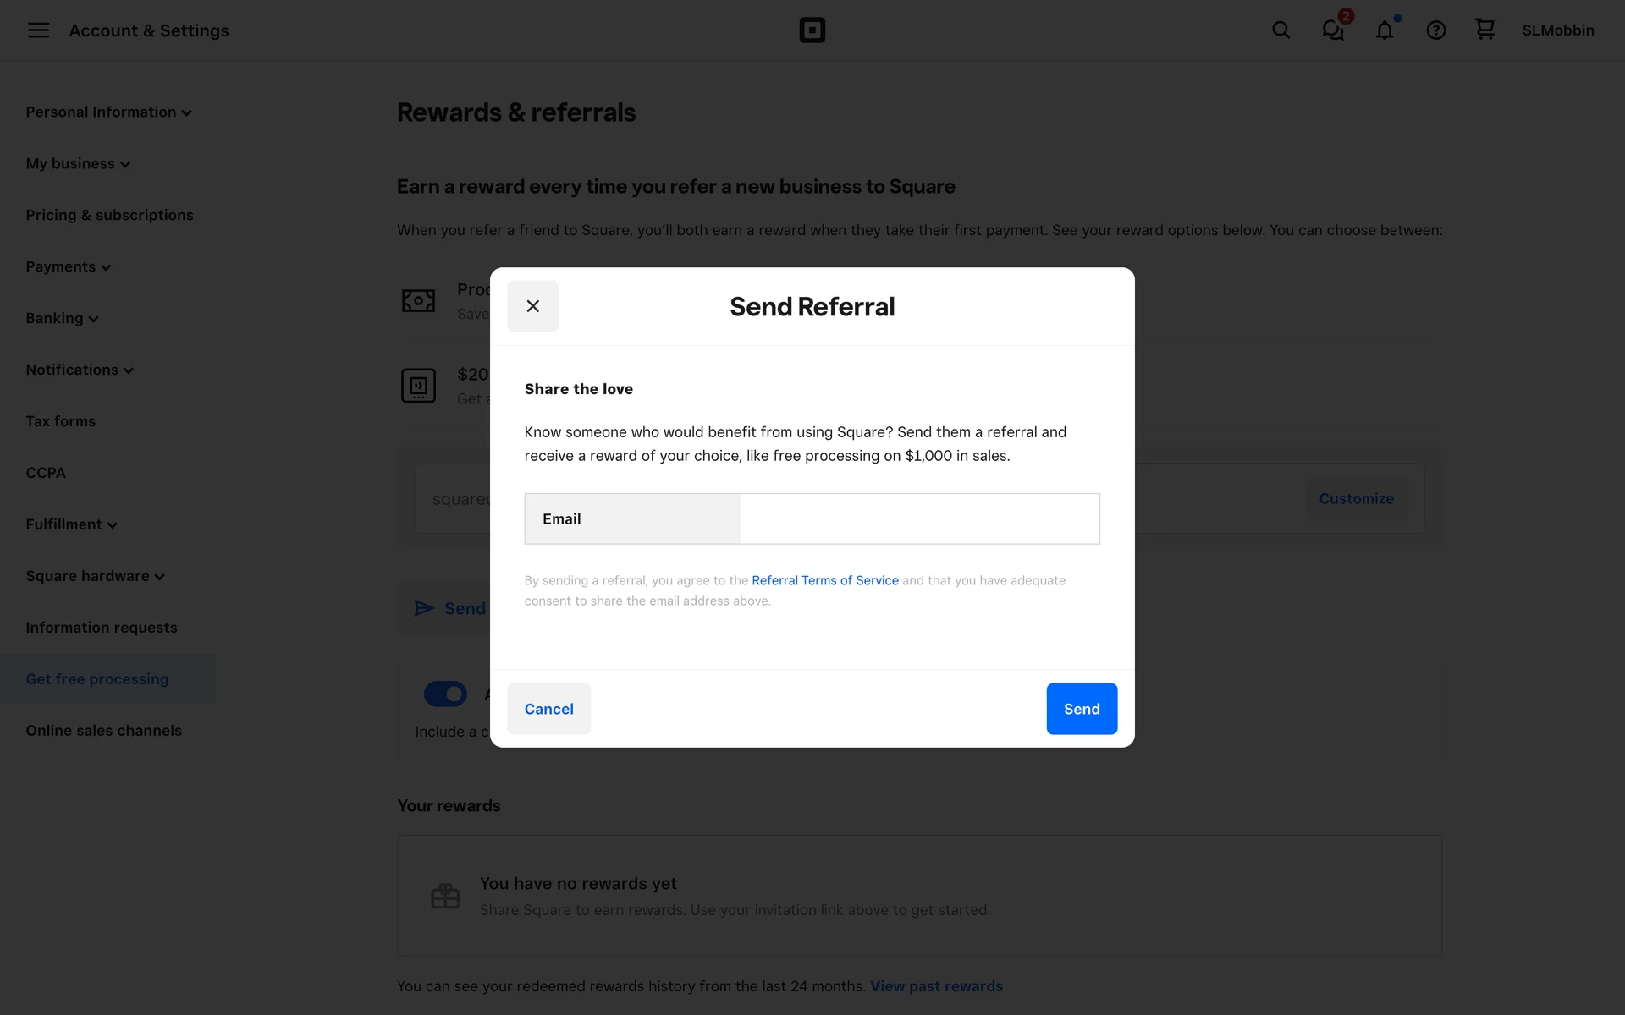Open the messages chat icon
Screen dimensions: 1625x1015
coord(1333,30)
